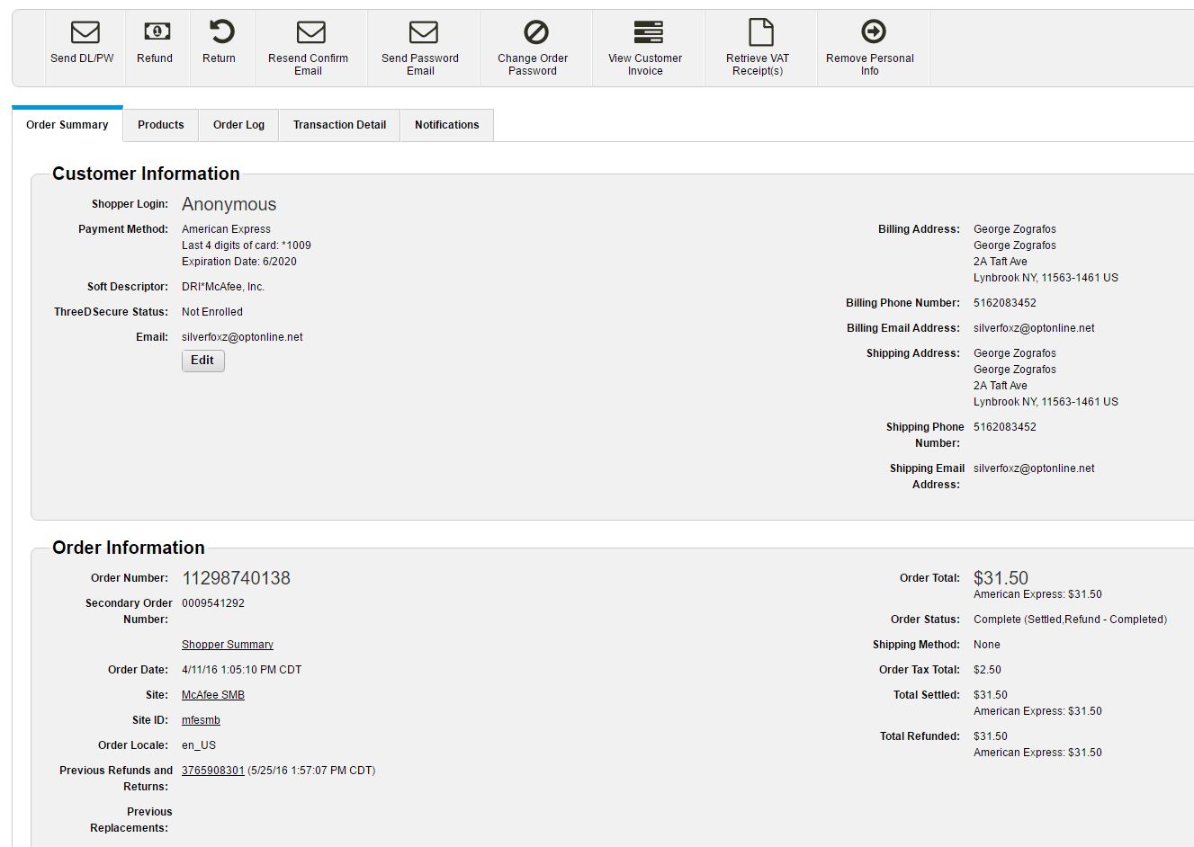Viewport: 1194px width, 847px height.
Task: Click the Refund money icon
Action: click(157, 31)
